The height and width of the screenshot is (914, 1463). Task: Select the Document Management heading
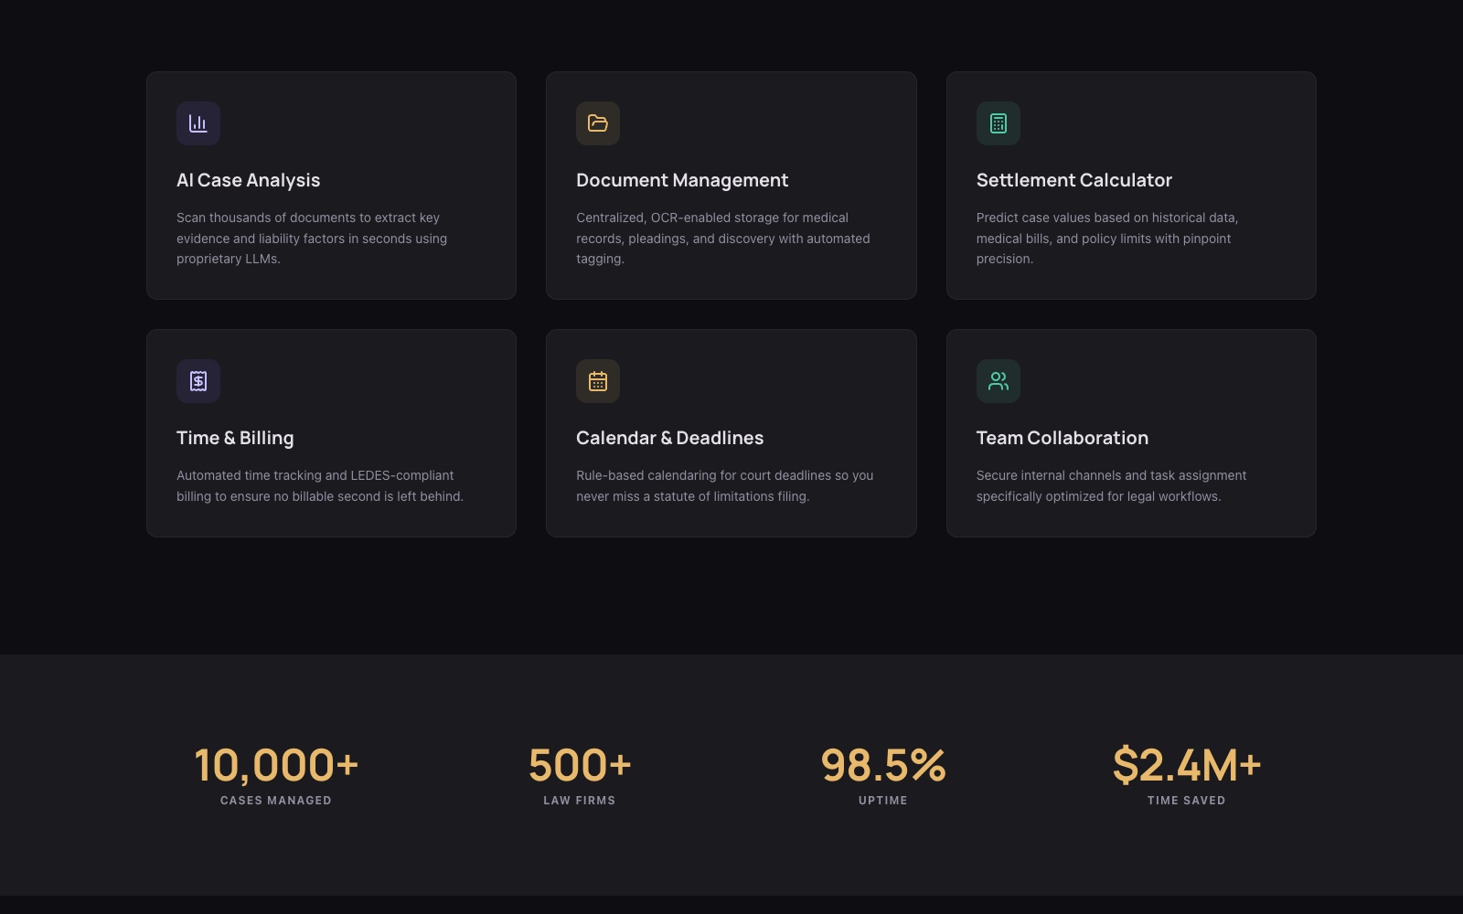(682, 180)
